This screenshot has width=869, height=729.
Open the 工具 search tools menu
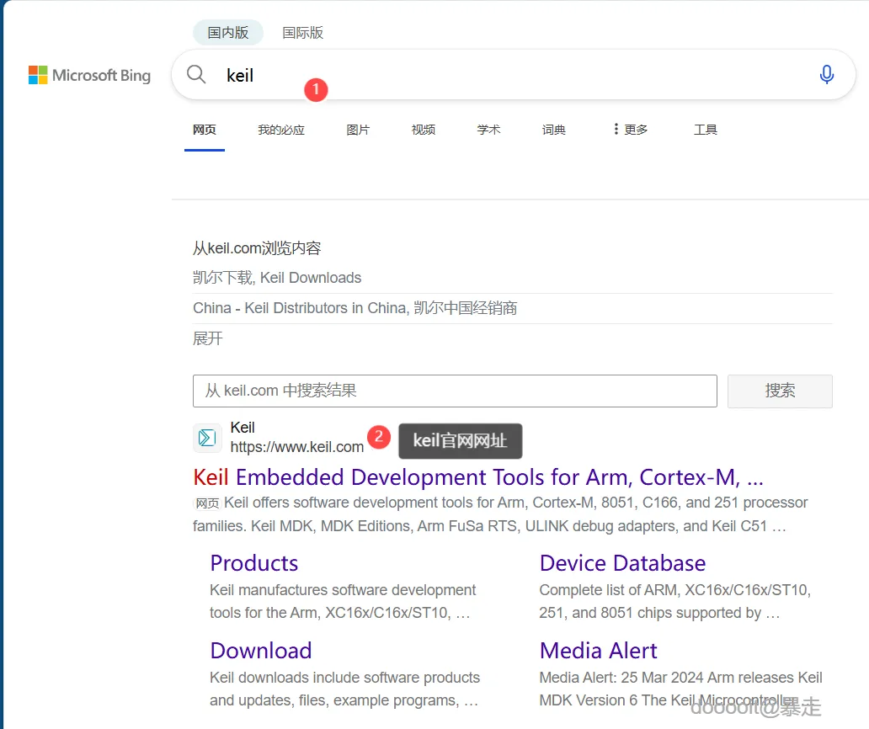705,130
